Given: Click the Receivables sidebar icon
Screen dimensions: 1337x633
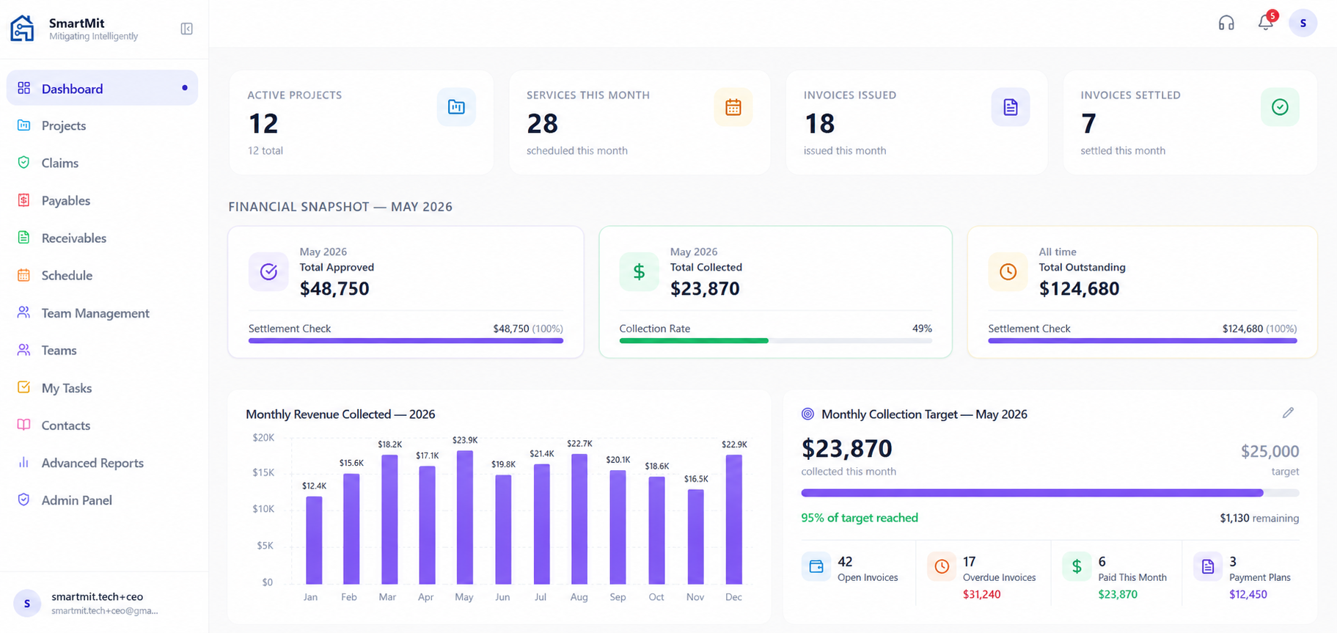Looking at the screenshot, I should (x=23, y=238).
